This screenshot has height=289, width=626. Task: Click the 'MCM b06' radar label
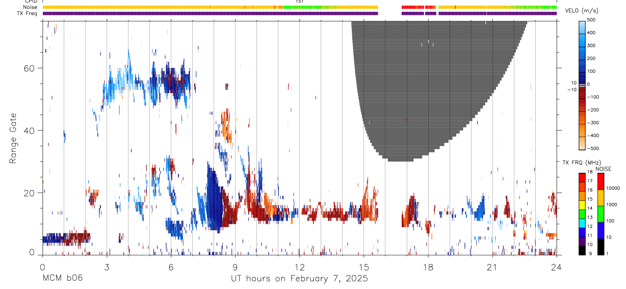click(63, 279)
